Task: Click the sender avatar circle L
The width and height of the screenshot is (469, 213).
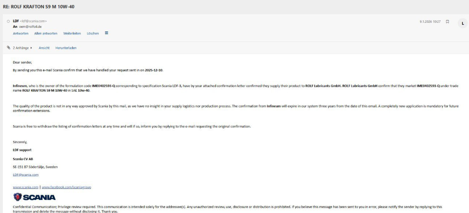Action: [463, 23]
